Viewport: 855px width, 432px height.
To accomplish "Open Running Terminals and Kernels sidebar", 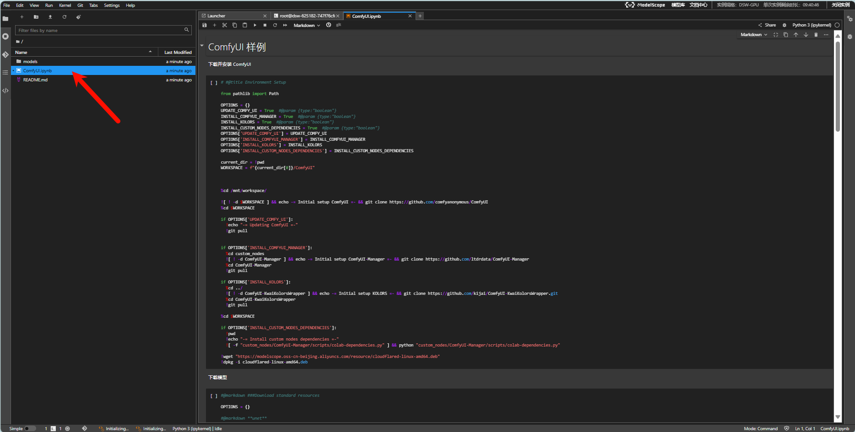I will point(5,36).
